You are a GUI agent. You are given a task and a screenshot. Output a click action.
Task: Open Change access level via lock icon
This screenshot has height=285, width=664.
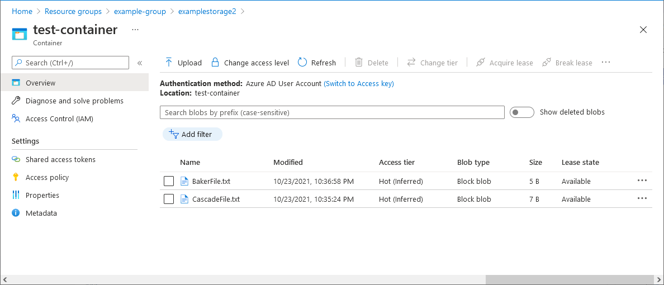(215, 63)
